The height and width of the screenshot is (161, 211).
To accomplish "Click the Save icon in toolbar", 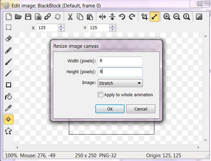I will tap(28, 17).
